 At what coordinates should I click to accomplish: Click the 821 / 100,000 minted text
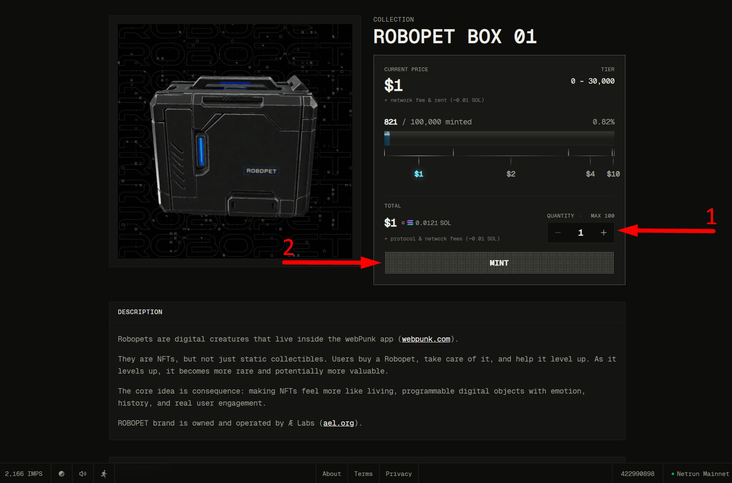point(428,122)
